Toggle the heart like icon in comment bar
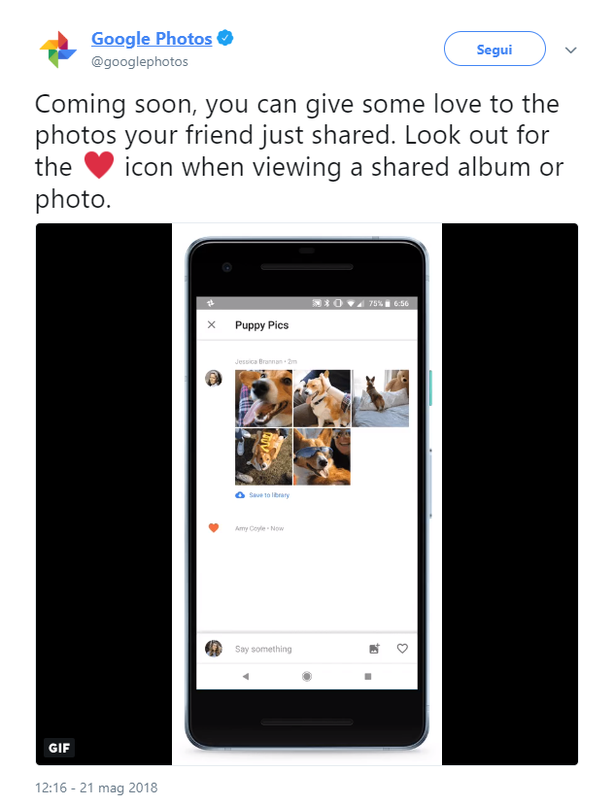 click(x=402, y=649)
